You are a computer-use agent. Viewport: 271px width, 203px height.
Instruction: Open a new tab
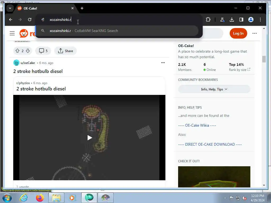click(82, 8)
